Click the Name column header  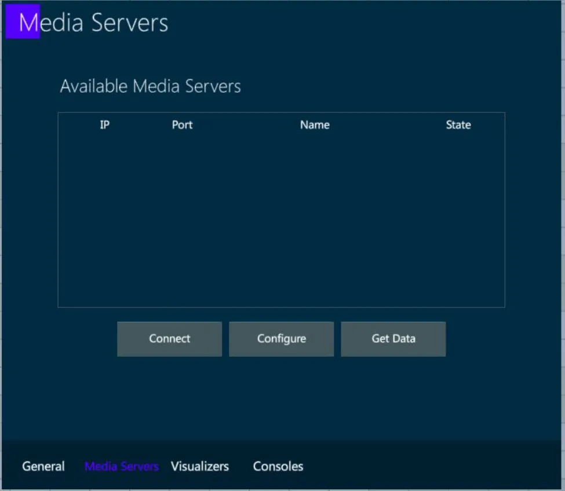[315, 125]
